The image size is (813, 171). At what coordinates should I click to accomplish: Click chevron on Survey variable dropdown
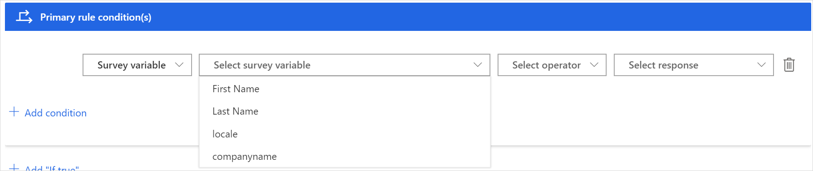click(179, 65)
